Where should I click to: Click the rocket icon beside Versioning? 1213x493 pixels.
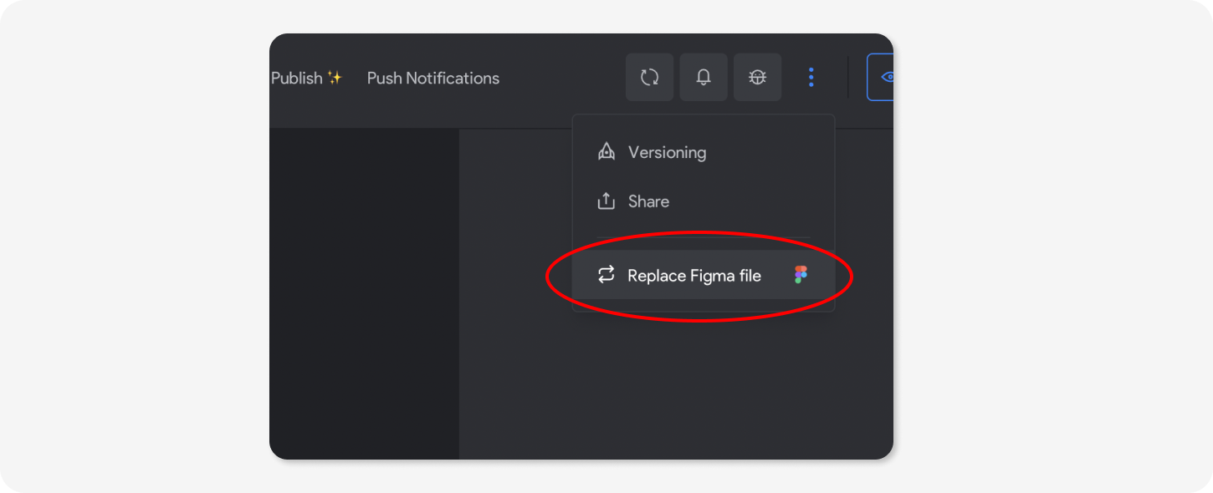coord(606,152)
